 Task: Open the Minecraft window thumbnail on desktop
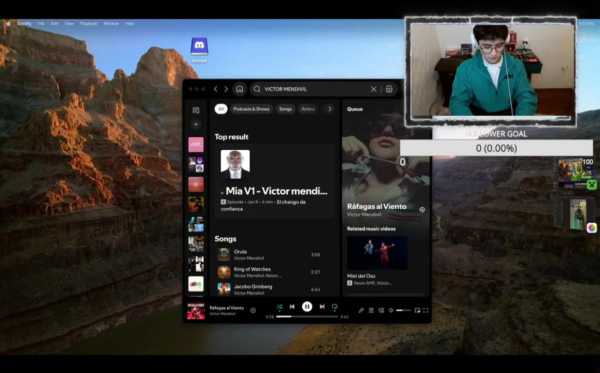click(574, 173)
